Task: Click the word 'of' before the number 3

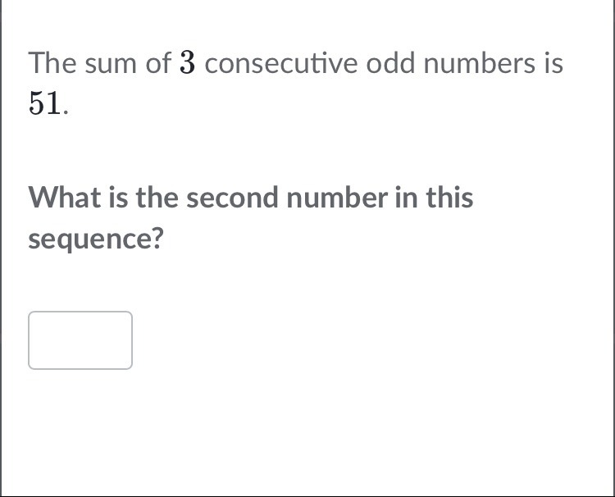Action: click(x=158, y=63)
